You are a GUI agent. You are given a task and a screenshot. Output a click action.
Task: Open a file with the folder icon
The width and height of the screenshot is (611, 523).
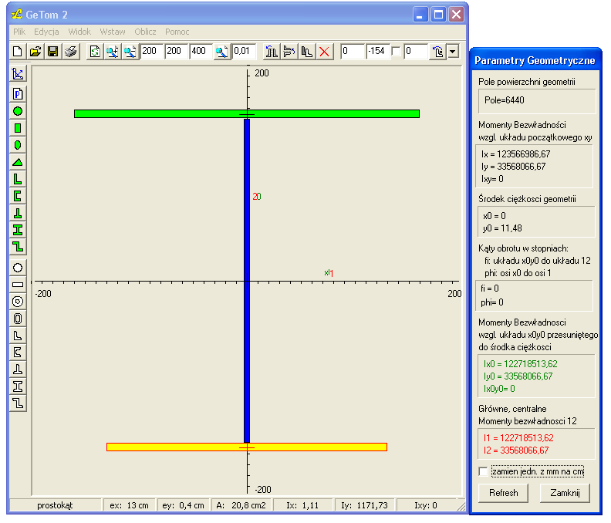[x=35, y=52]
